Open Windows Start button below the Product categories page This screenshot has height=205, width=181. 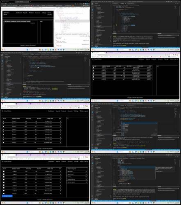point(27,203)
